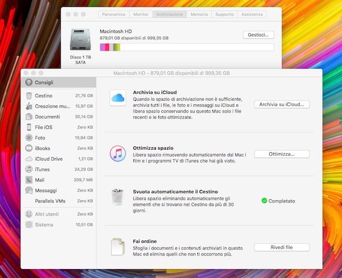This screenshot has height=278, width=342.
Task: Click the Archivia su iCloud... button
Action: pos(281,104)
